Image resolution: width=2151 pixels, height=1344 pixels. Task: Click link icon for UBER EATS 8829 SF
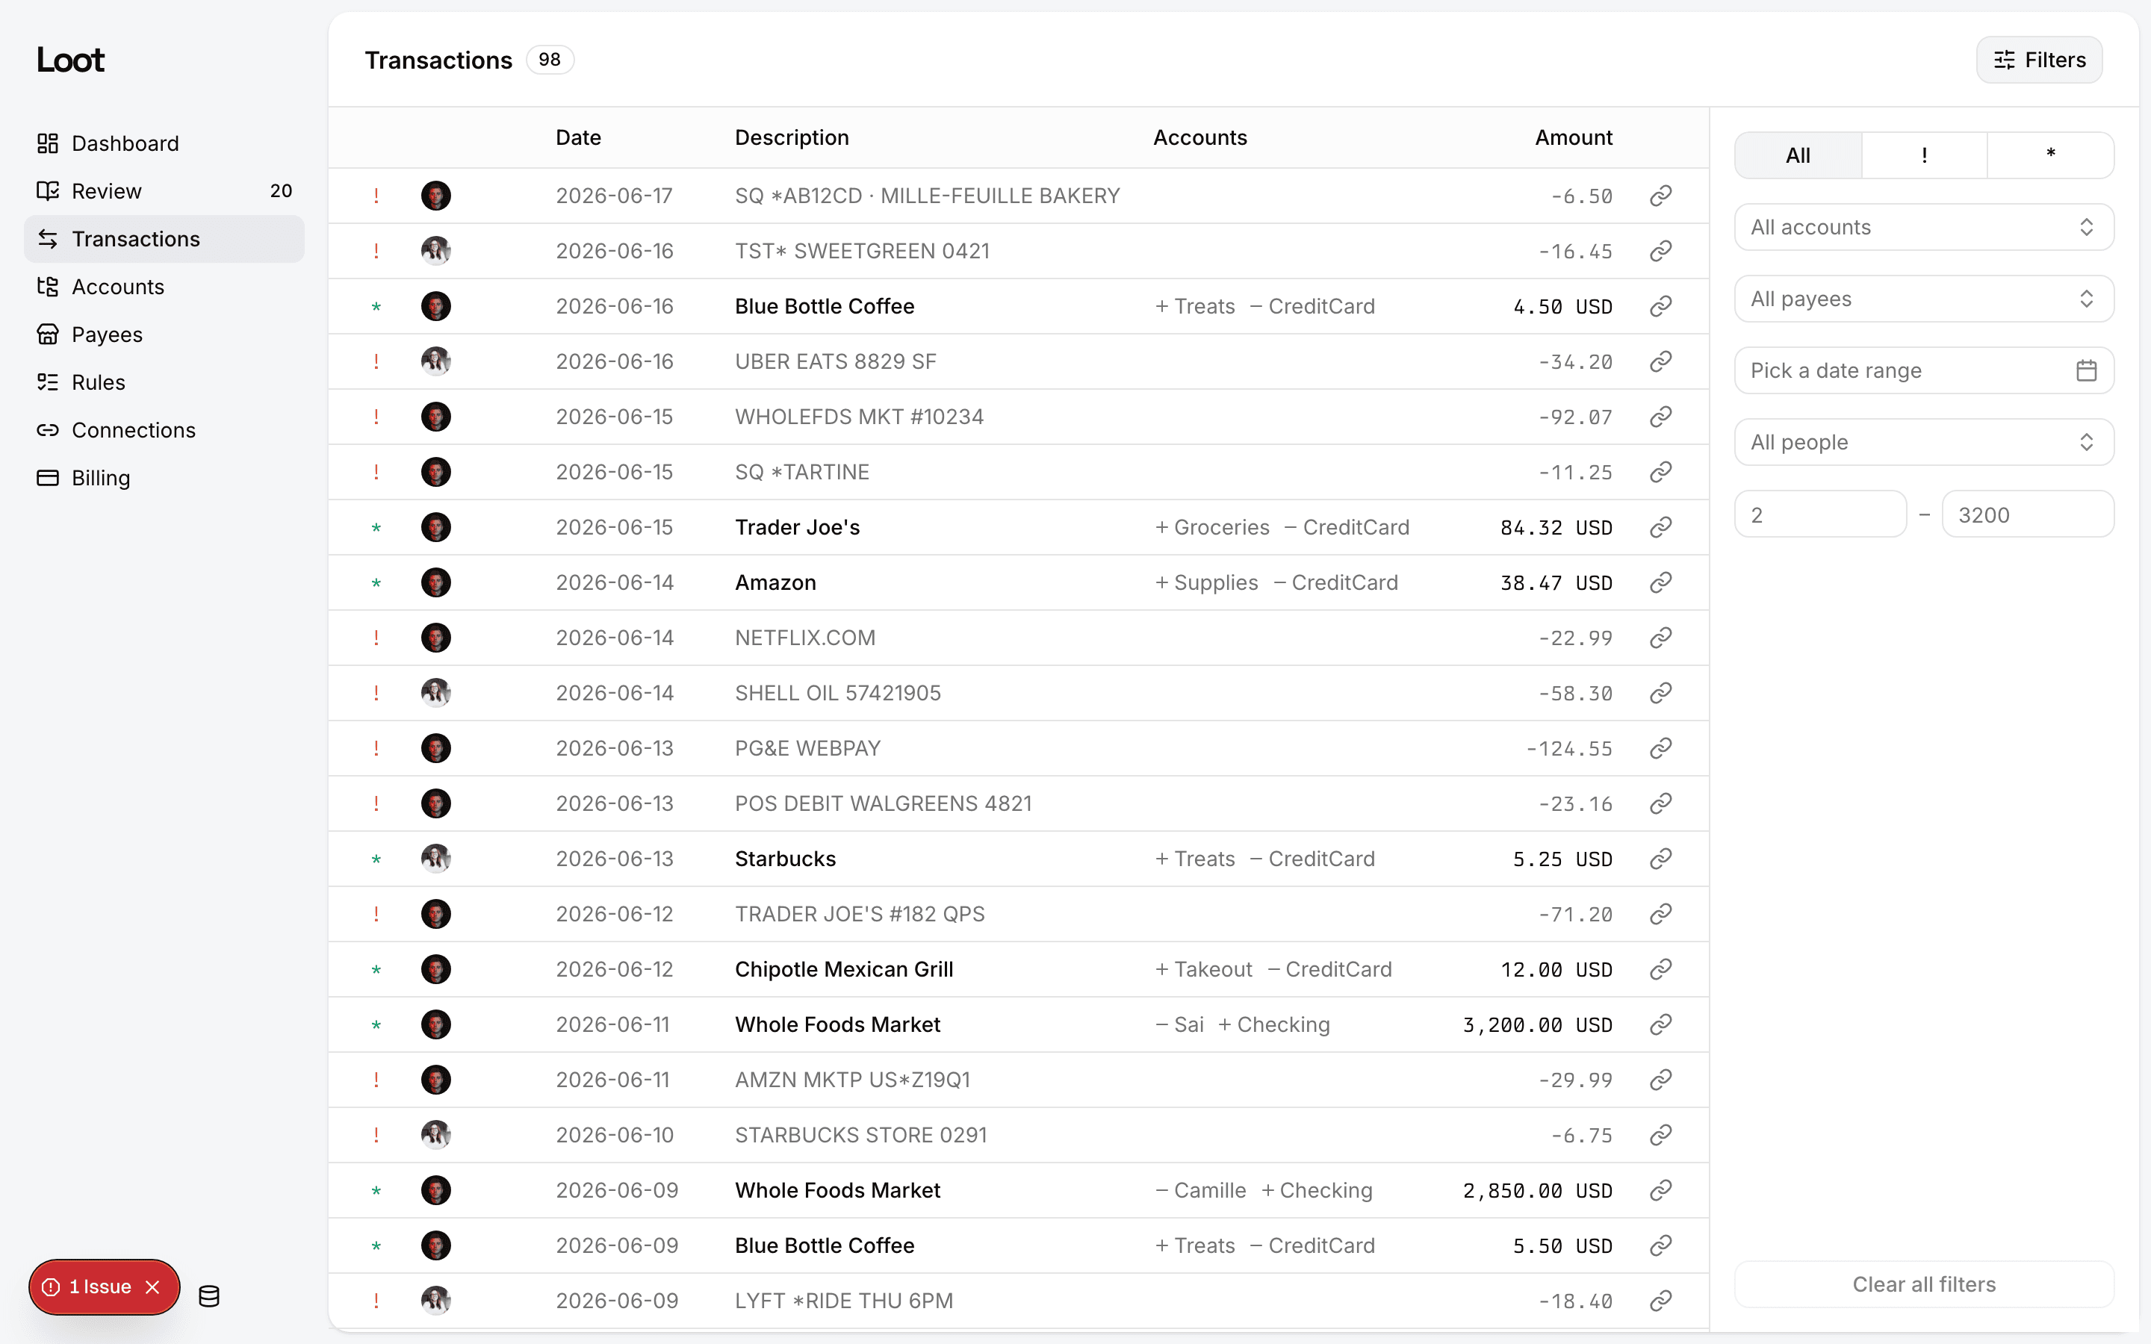[x=1660, y=362]
